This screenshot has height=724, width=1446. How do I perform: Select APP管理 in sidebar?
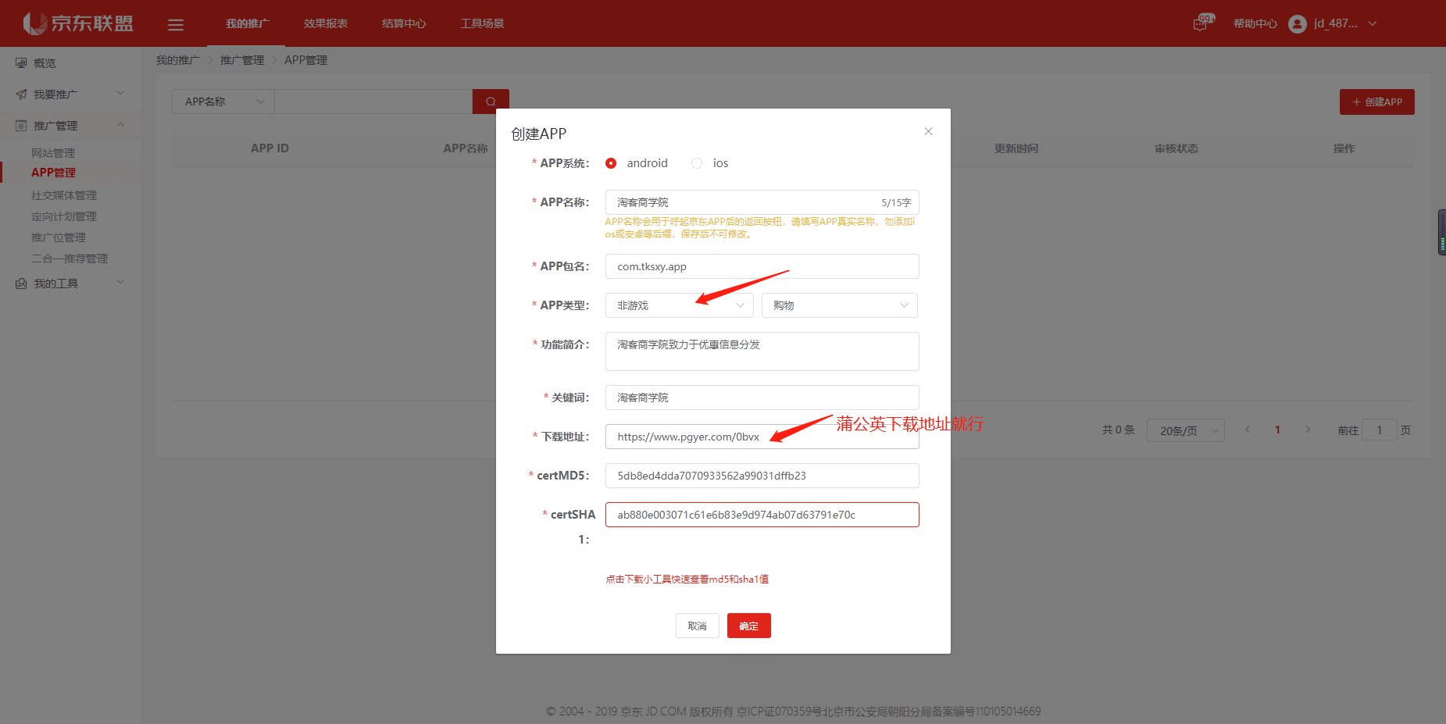[x=53, y=173]
